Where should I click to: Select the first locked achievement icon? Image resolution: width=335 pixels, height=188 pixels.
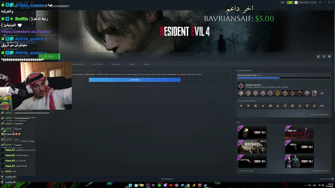pos(241,106)
